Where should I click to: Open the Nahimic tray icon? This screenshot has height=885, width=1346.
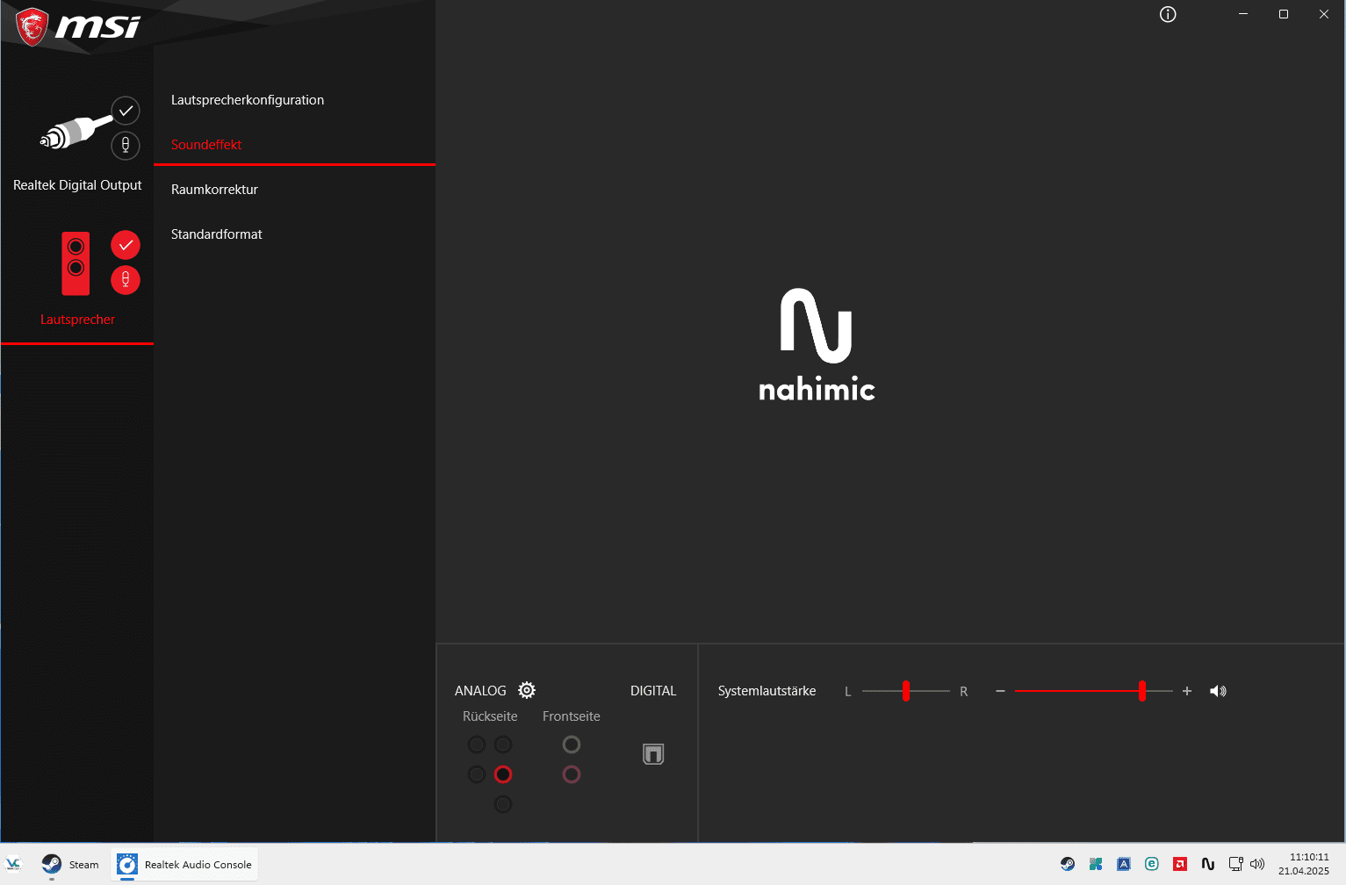[1208, 864]
